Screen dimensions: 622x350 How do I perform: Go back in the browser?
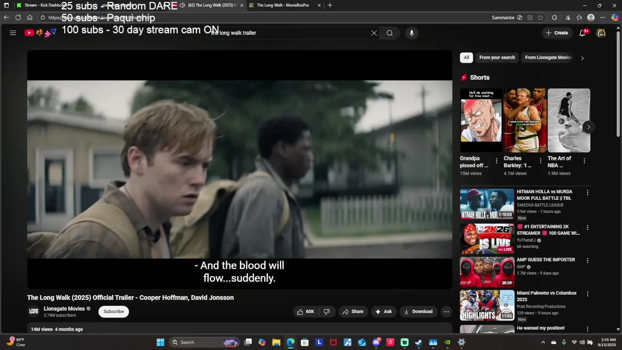(6, 17)
